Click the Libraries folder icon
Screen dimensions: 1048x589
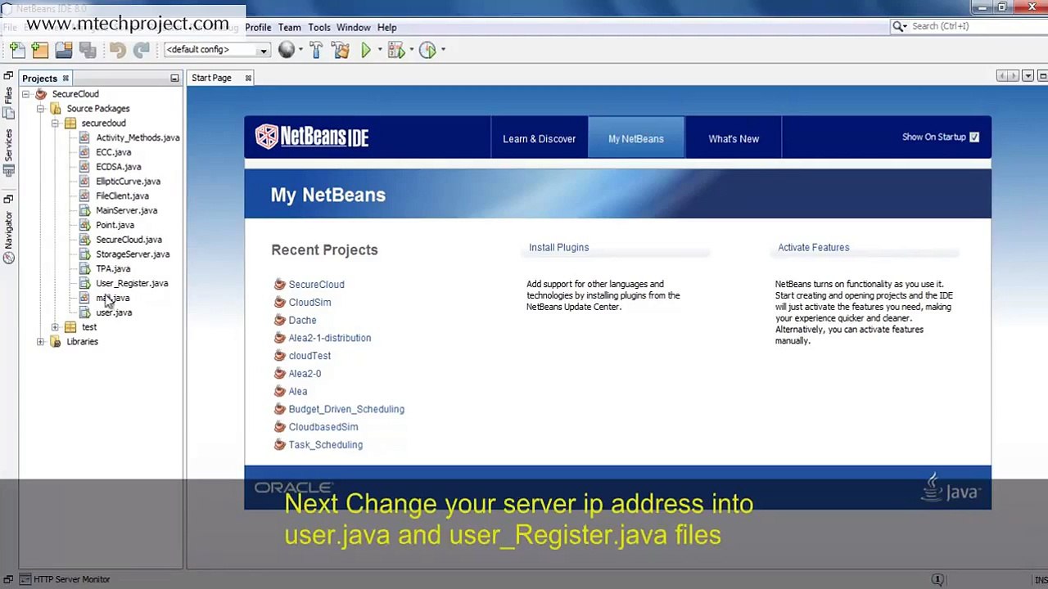pyautogui.click(x=56, y=341)
